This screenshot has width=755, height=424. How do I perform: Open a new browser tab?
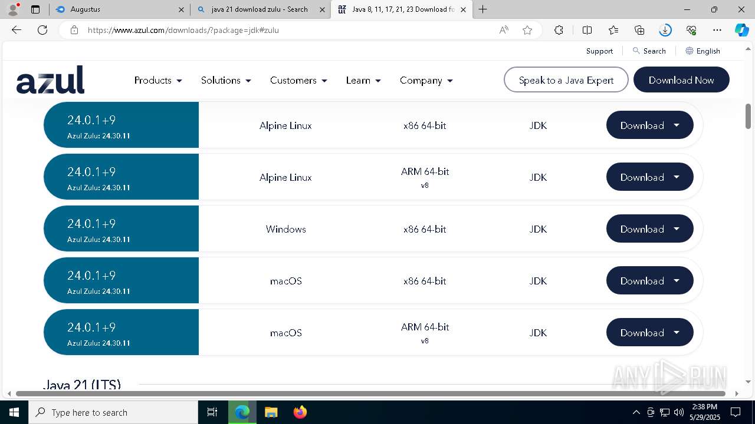pyautogui.click(x=482, y=9)
